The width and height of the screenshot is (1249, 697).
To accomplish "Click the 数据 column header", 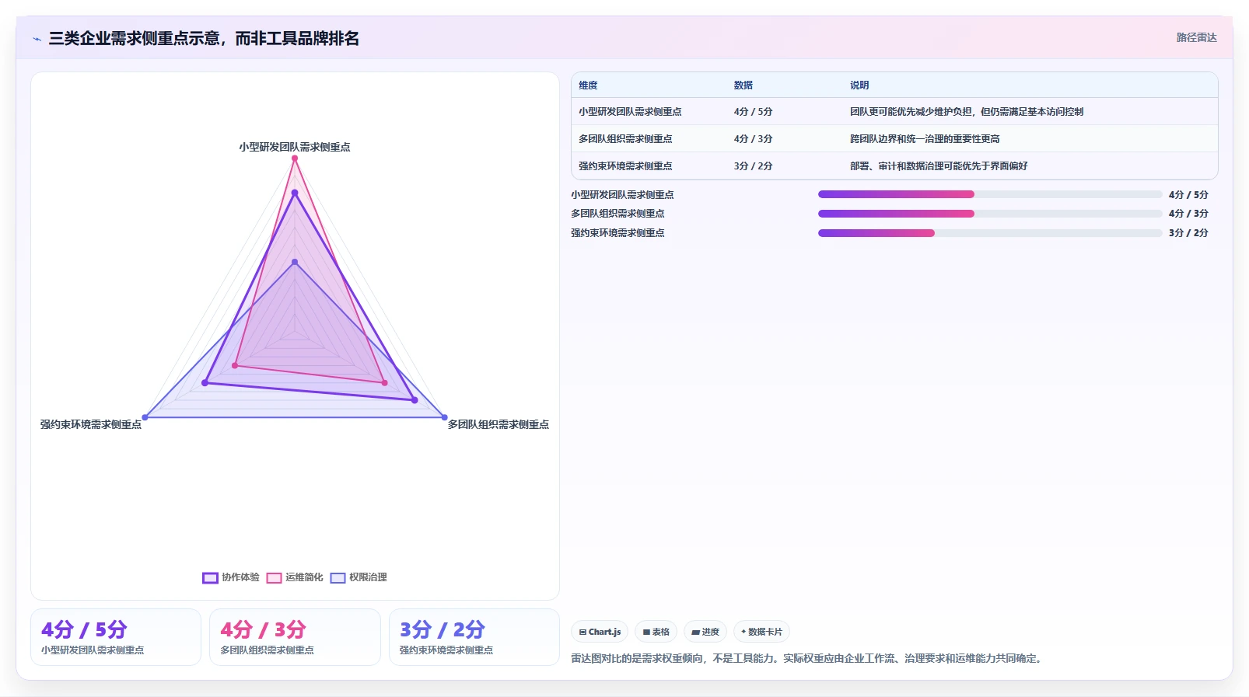I will click(743, 85).
